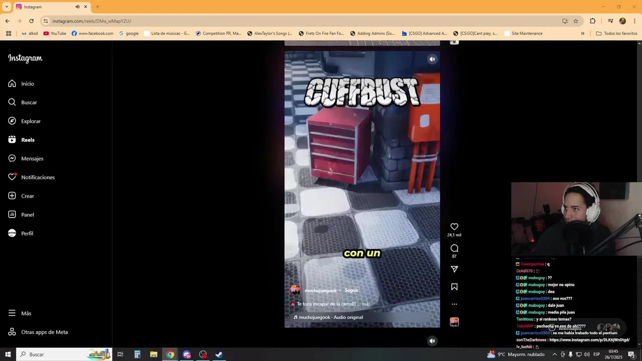Click the audio thumbnail beside the reel
The height and width of the screenshot is (361, 642).
(x=454, y=322)
